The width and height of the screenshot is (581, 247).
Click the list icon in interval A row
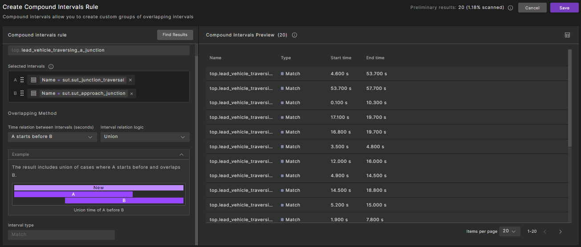pos(33,80)
